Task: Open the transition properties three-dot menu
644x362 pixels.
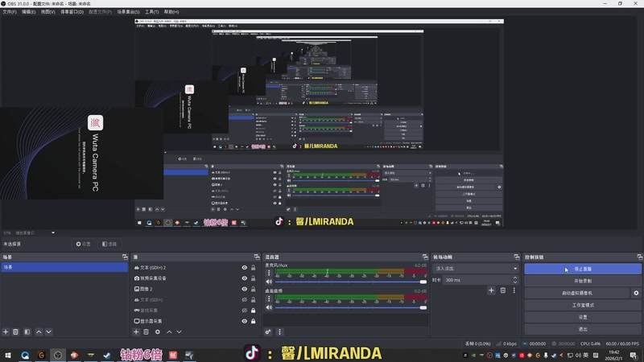Action: point(514,290)
